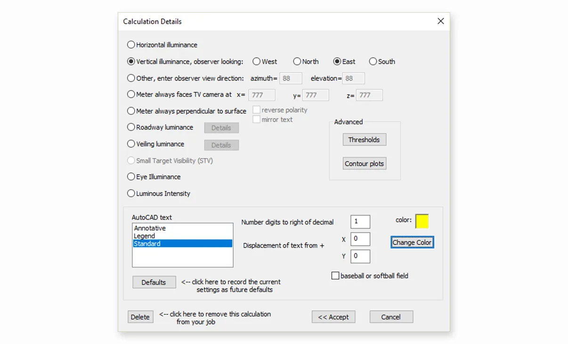Select the Horizontal illuminance option
This screenshot has height=344, width=568.
pos(131,45)
